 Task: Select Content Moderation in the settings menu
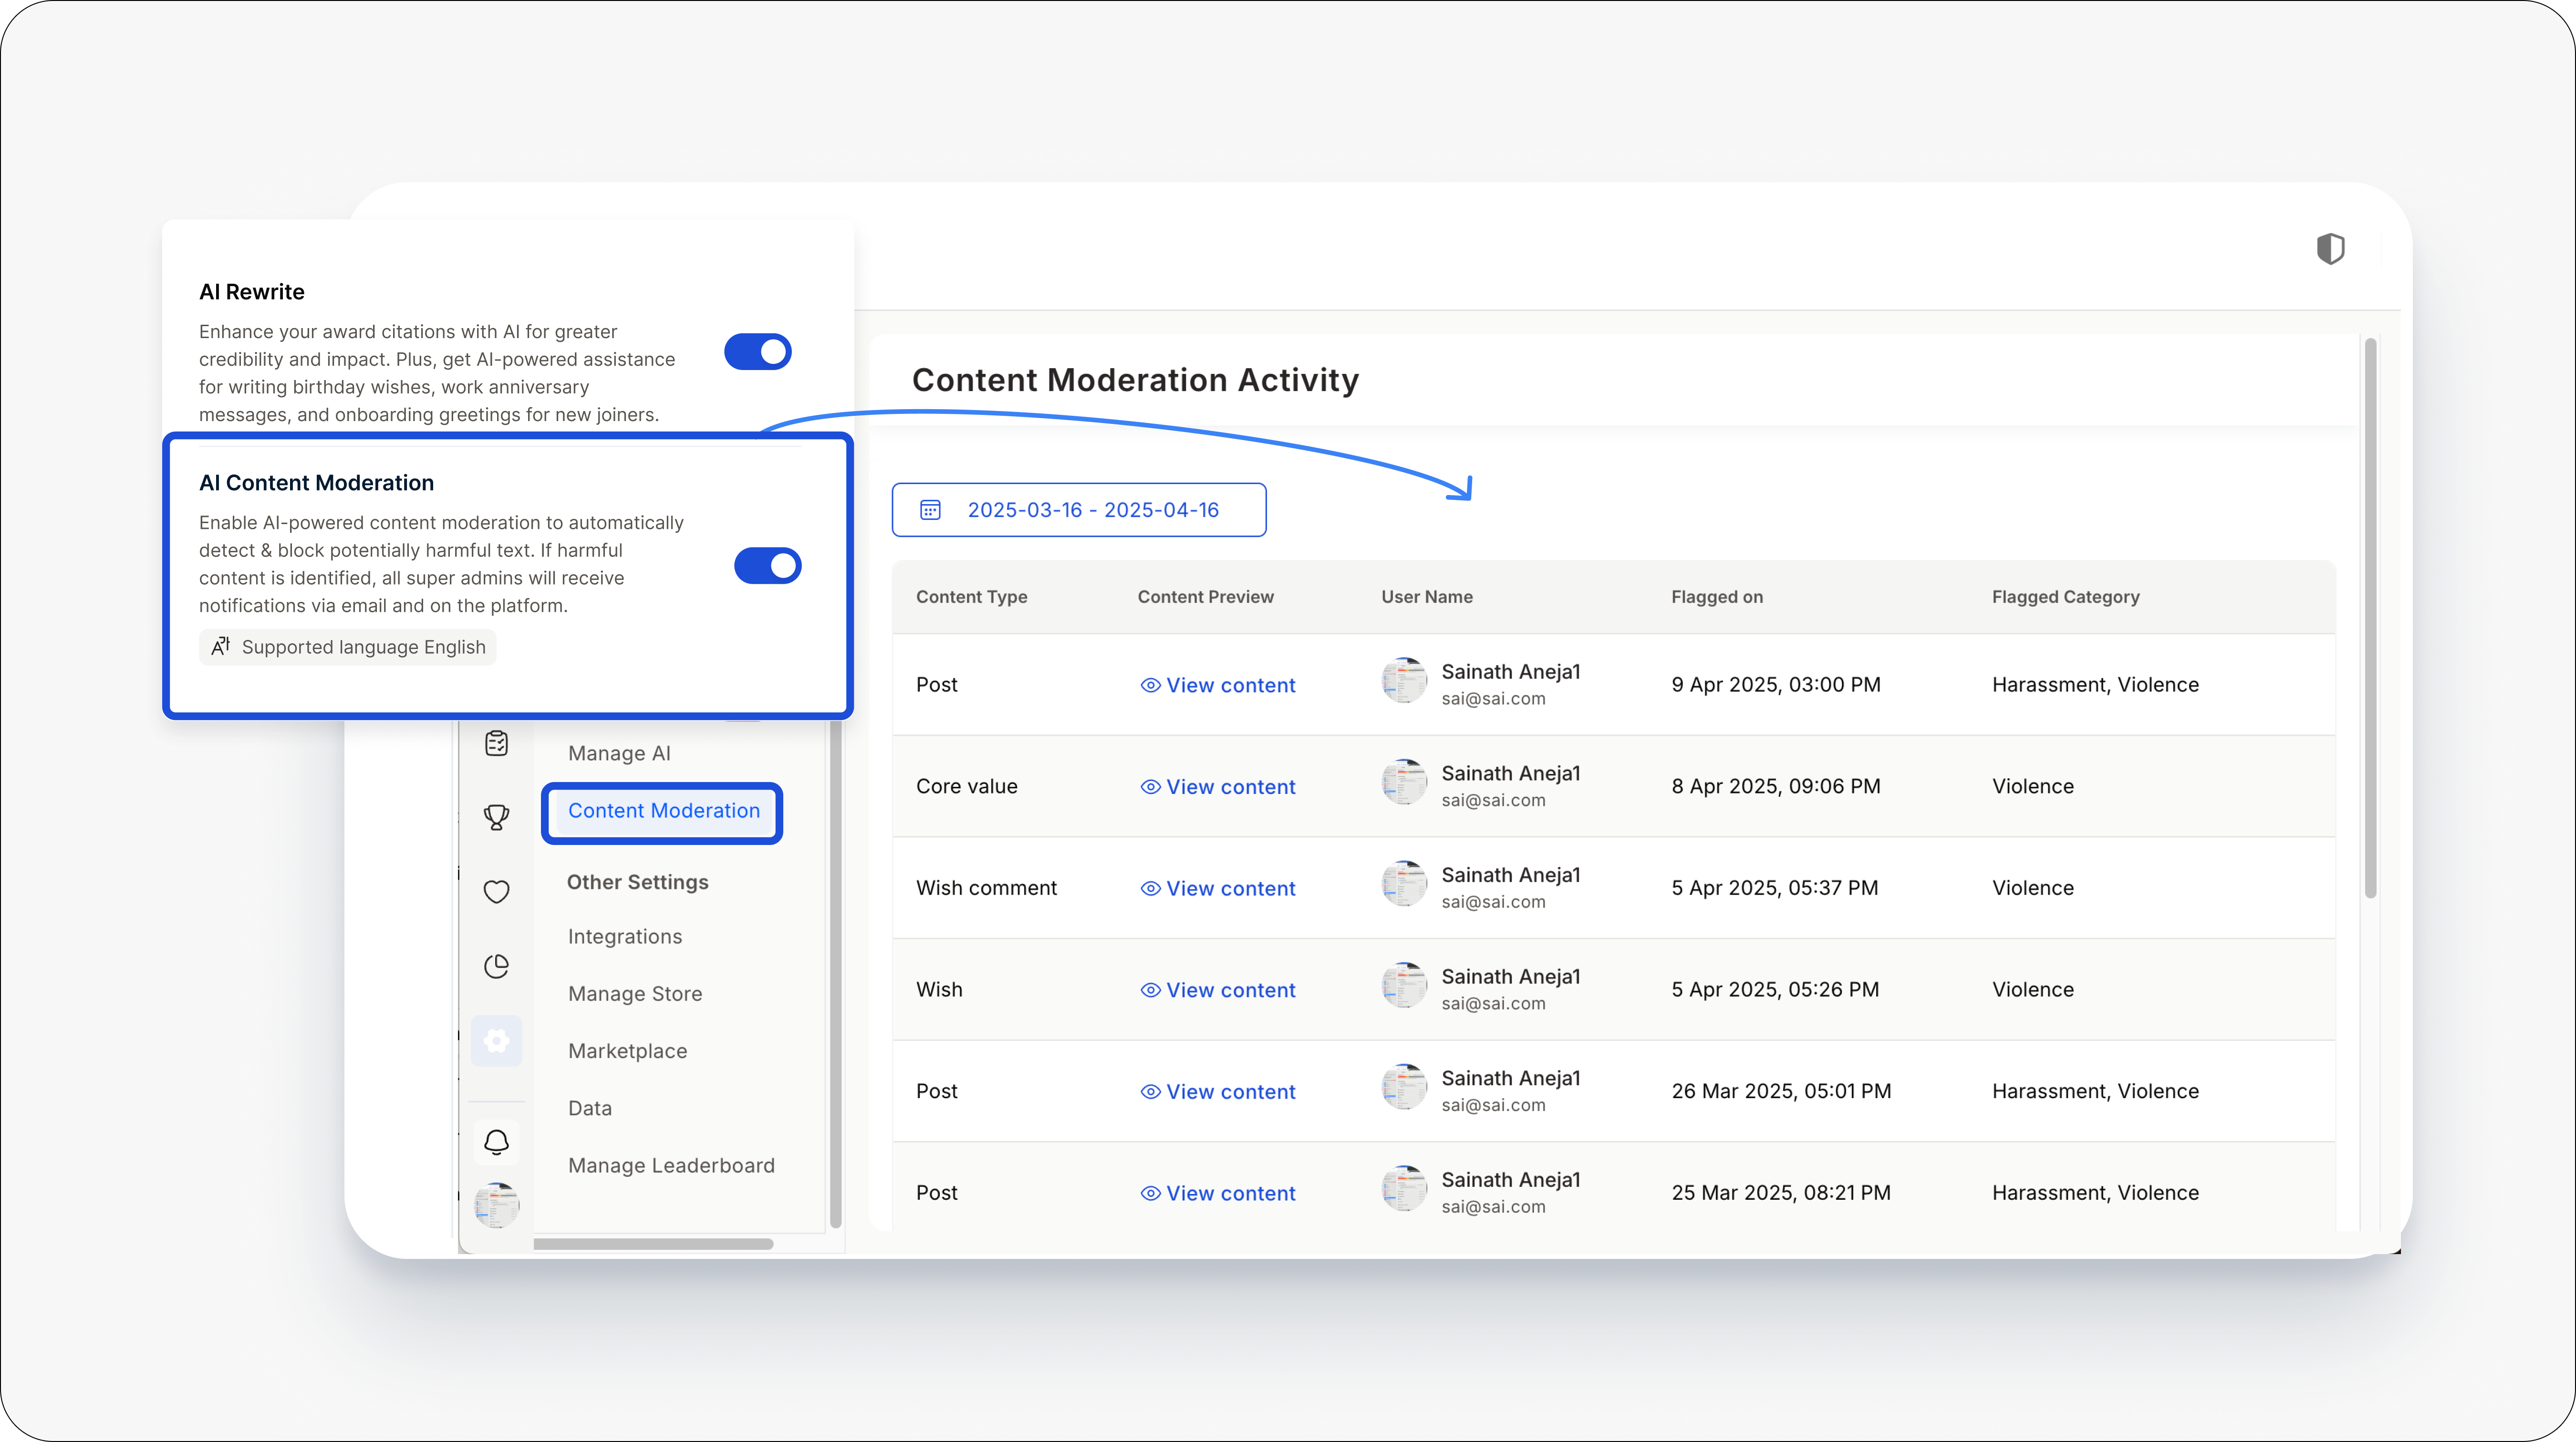click(x=663, y=811)
